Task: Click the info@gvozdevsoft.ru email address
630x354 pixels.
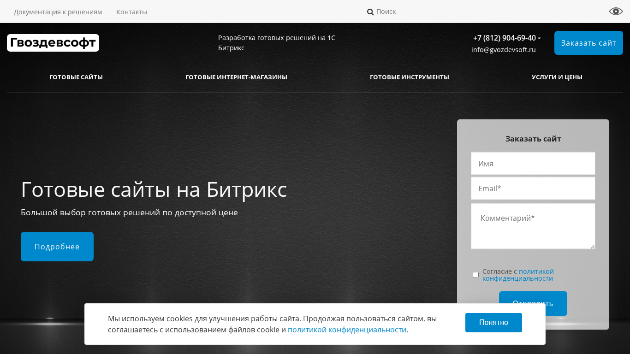Action: pyautogui.click(x=504, y=50)
